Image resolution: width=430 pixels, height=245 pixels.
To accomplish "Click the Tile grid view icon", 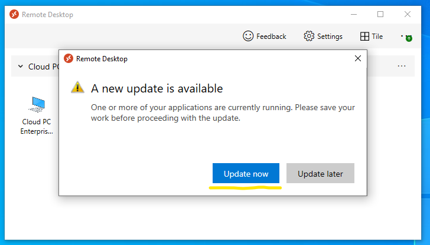I will pyautogui.click(x=364, y=37).
